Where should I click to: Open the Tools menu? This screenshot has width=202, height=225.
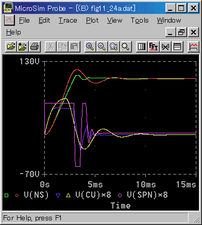(x=140, y=21)
